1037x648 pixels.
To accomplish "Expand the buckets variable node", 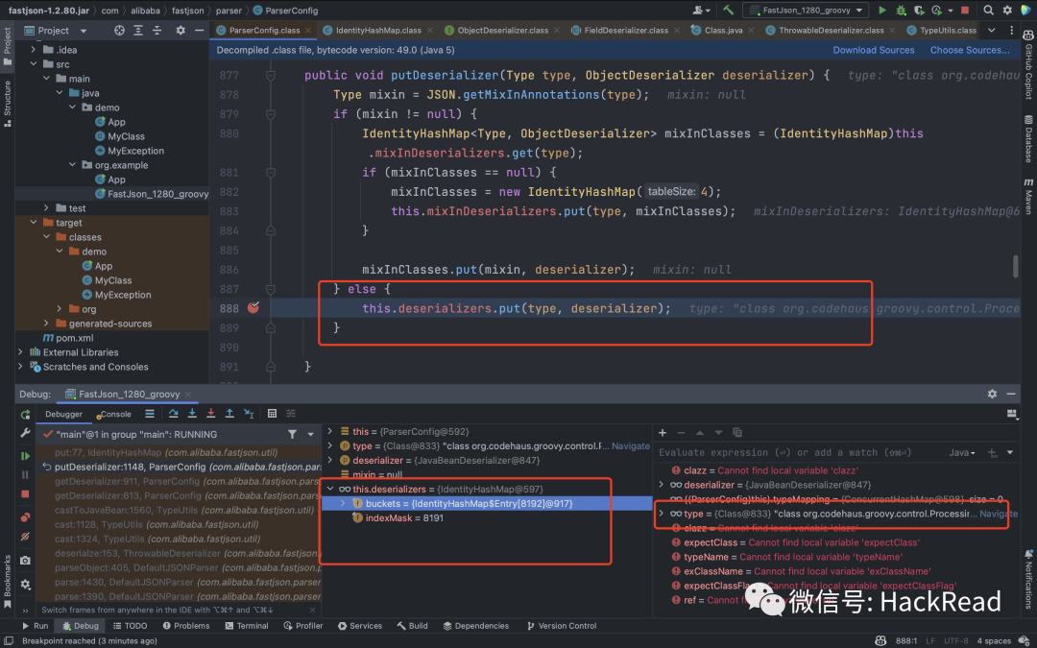I will [x=343, y=503].
